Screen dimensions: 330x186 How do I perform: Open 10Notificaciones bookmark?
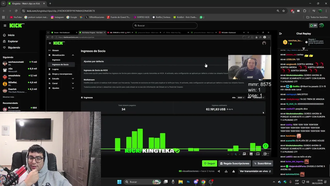[95, 17]
